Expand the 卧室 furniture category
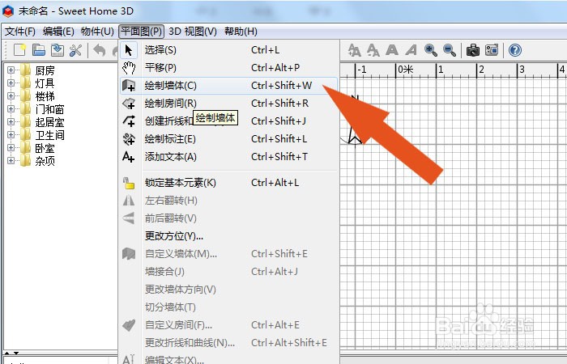This screenshot has height=364, width=567. tap(11, 148)
